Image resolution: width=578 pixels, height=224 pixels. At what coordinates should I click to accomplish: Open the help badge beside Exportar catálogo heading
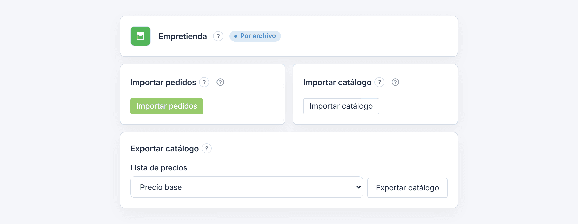click(x=207, y=148)
